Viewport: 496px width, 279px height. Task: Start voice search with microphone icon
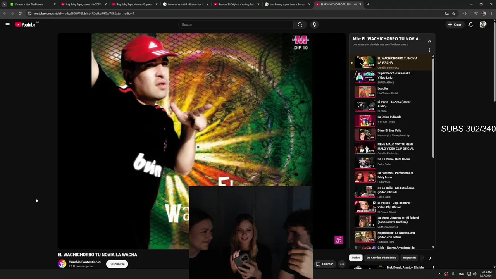[314, 24]
